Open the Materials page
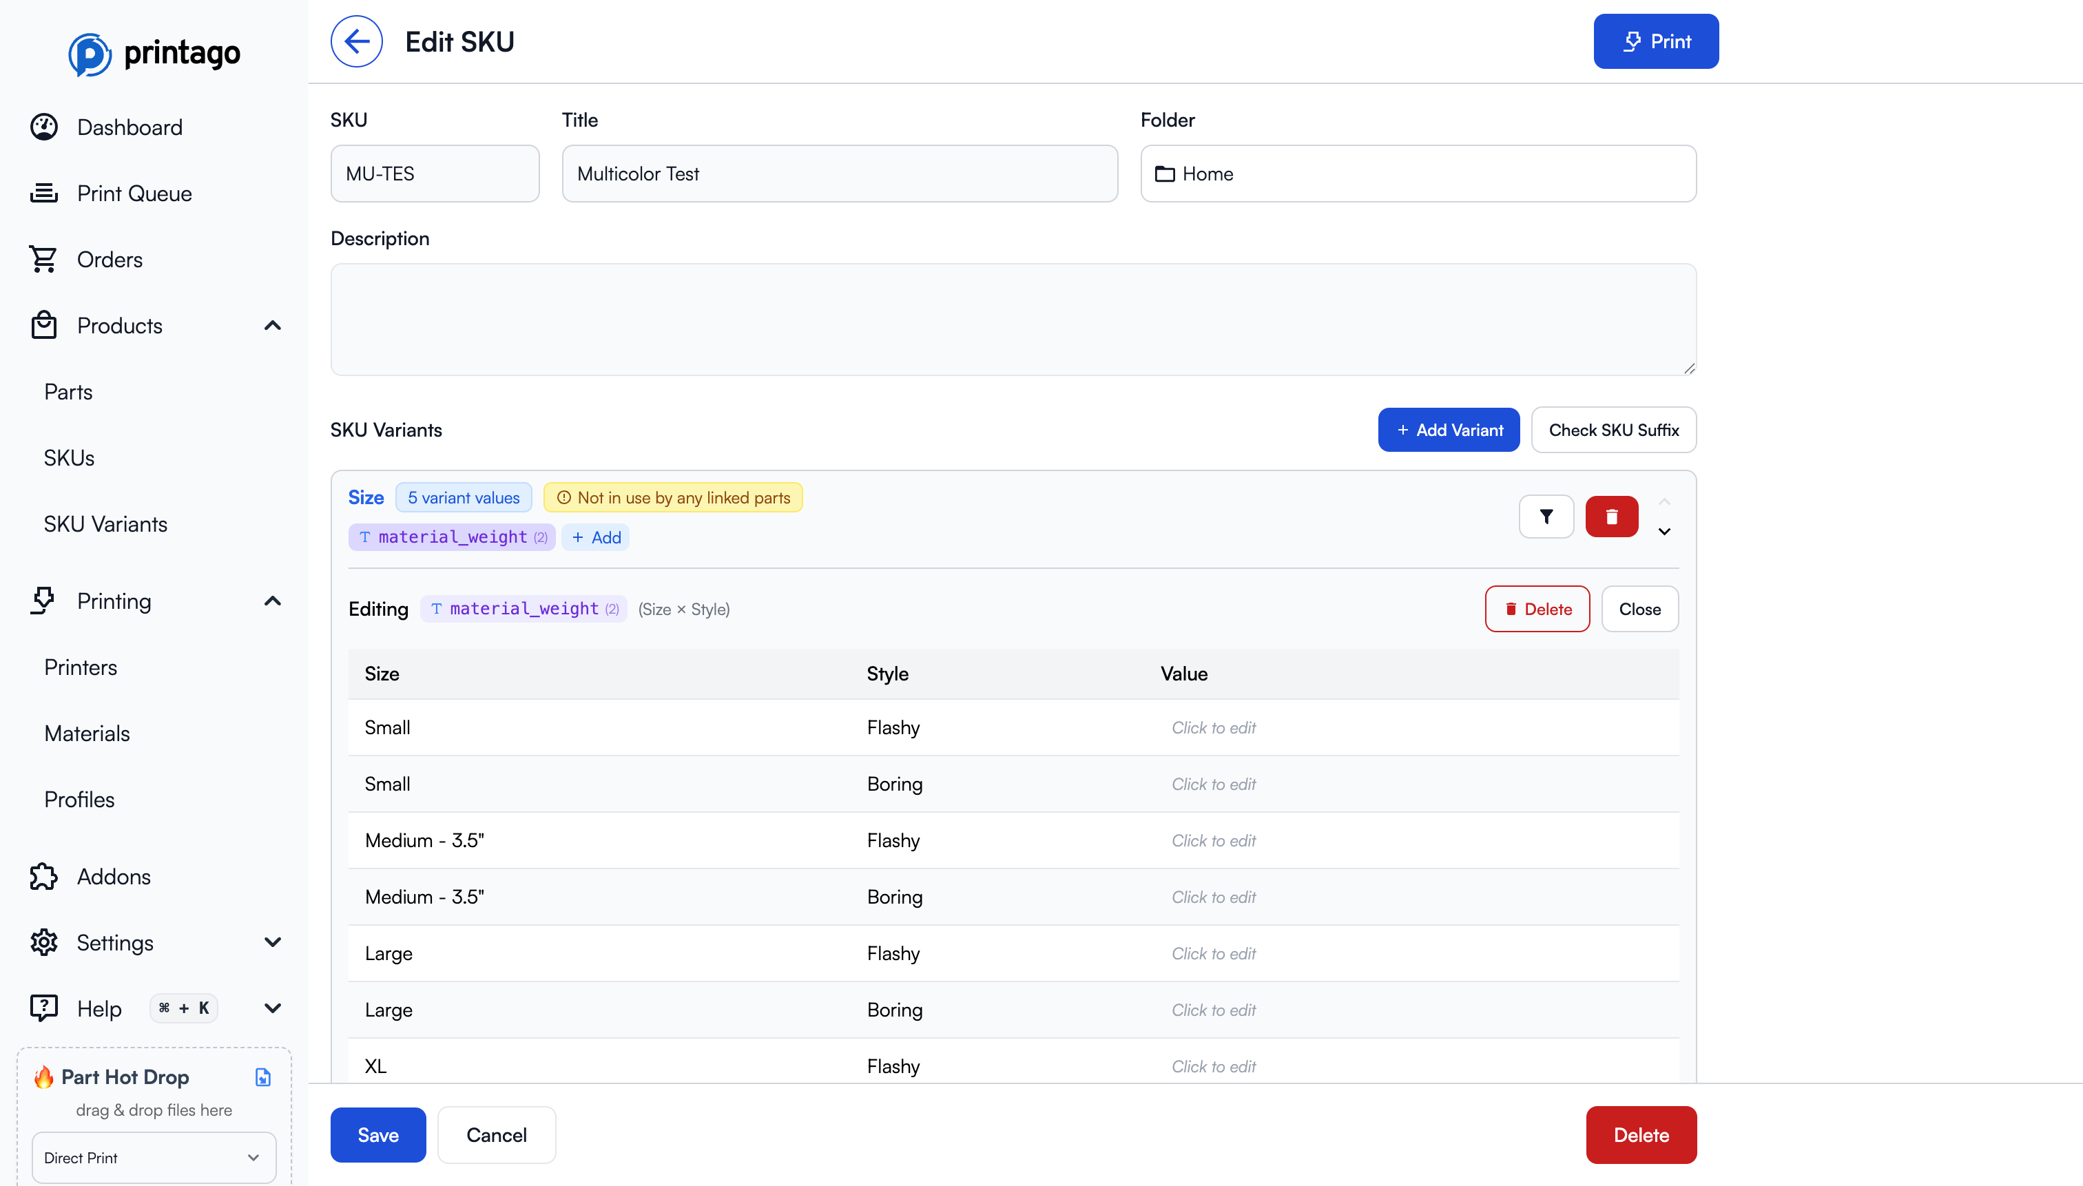The image size is (2083, 1186). [87, 733]
